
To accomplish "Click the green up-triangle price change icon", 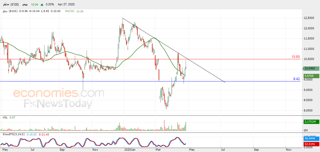I will coord(42,5).
